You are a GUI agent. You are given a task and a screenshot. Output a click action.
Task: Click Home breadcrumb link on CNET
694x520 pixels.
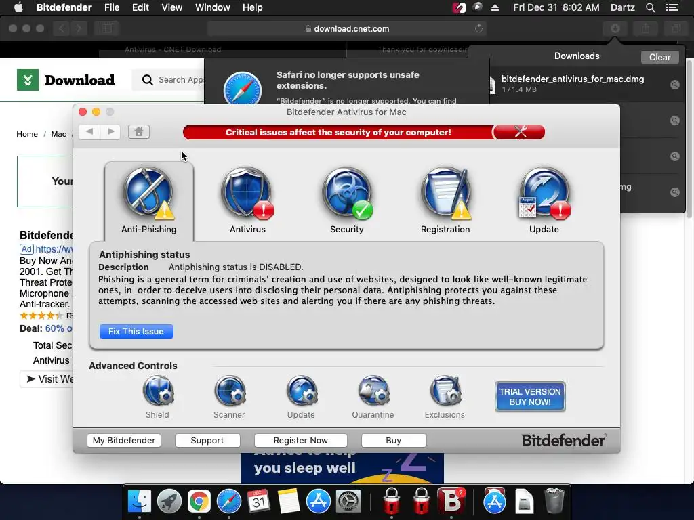point(27,134)
